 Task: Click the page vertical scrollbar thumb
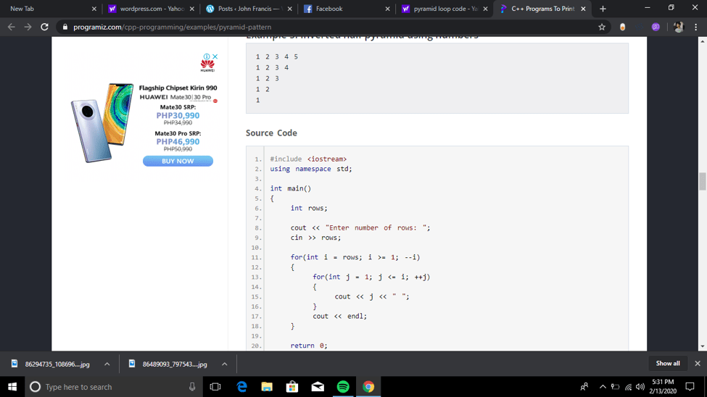702,181
